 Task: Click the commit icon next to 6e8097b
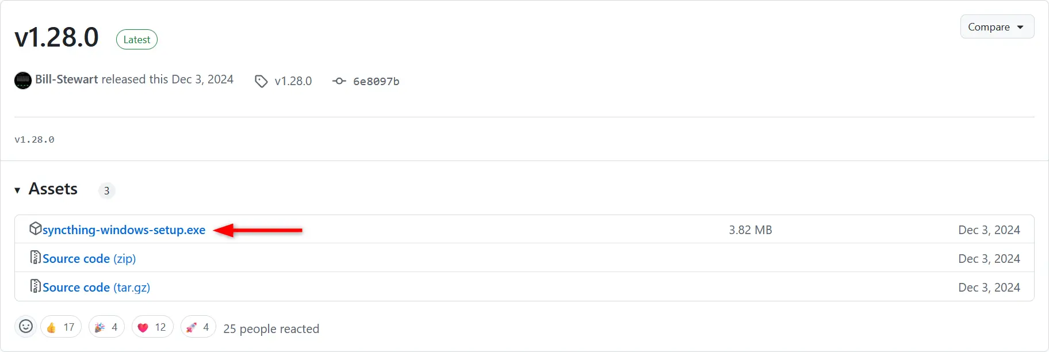coord(339,81)
